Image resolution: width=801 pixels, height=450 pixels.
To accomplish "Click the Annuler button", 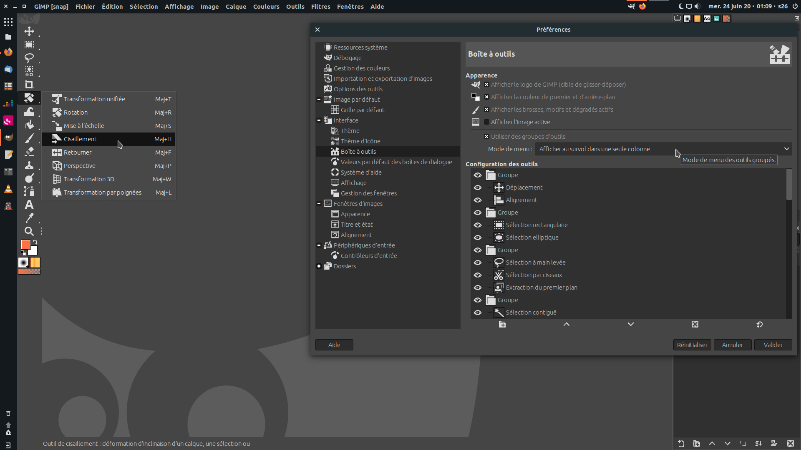I will click(733, 345).
